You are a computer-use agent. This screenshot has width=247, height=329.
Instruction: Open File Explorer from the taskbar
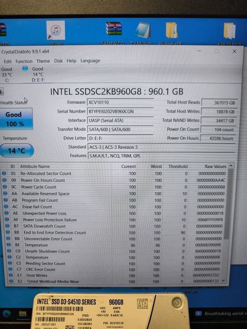(x=23, y=314)
